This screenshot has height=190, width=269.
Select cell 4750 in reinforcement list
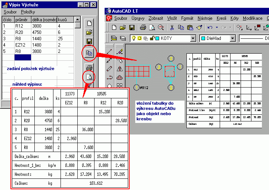tap(44, 32)
